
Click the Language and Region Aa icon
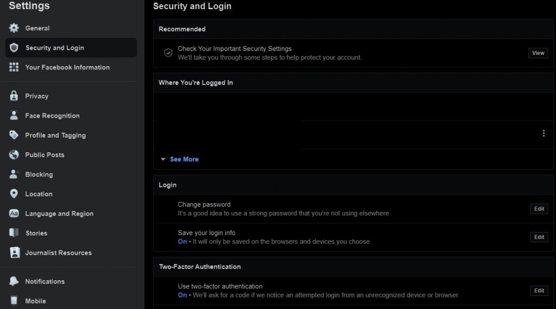click(x=14, y=213)
